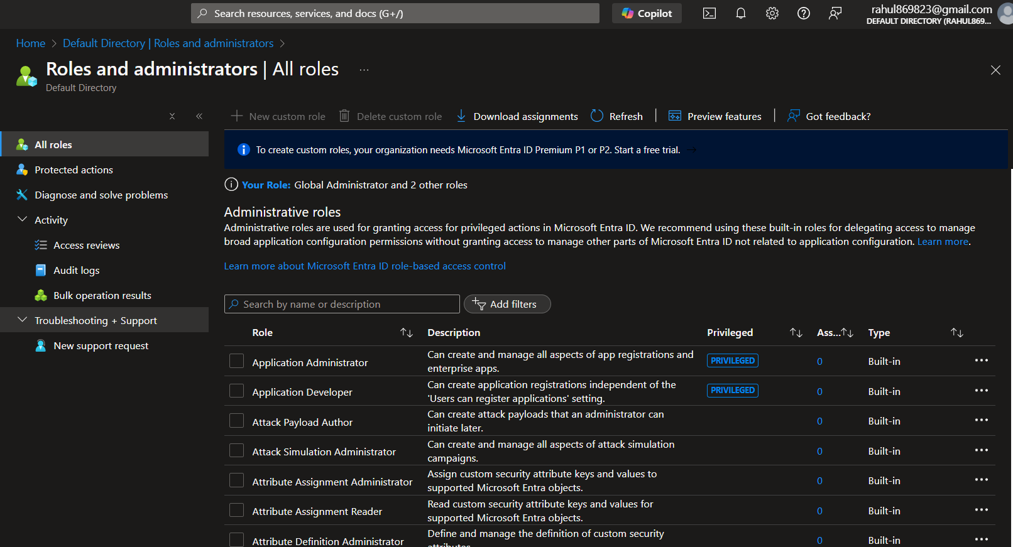Open more options for Attack Simulation Administrator row
This screenshot has width=1013, height=547.
(x=982, y=450)
